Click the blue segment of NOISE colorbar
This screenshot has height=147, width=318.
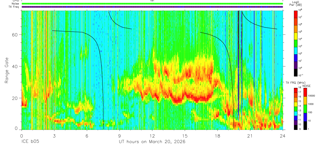[305, 117]
